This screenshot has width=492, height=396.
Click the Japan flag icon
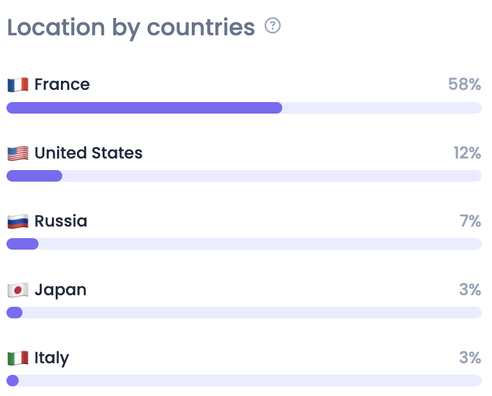(18, 290)
